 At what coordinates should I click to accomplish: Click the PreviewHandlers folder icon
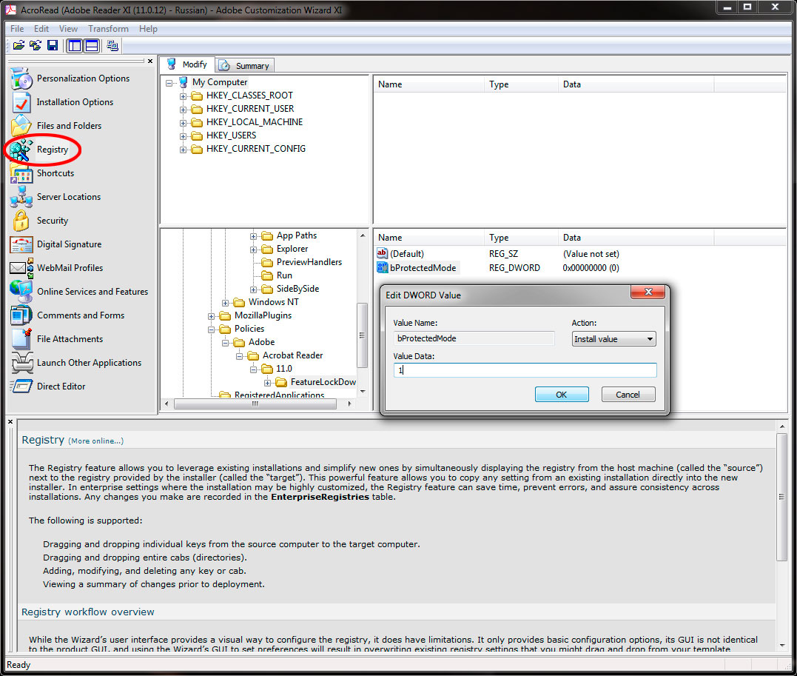267,262
